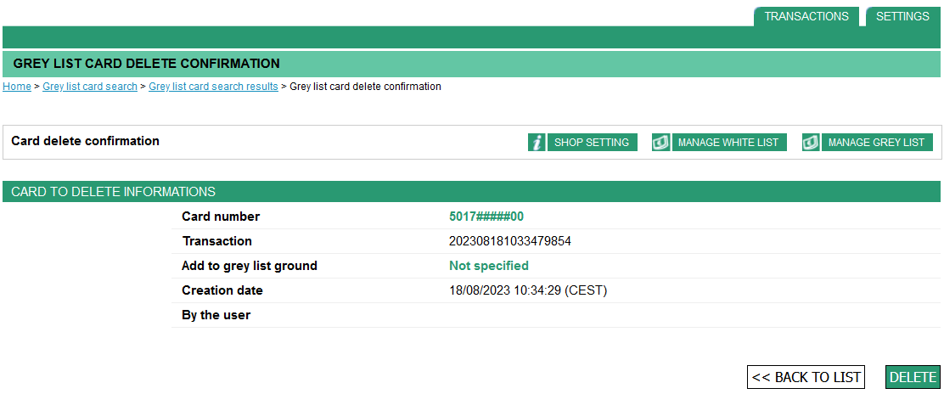944x394 pixels.
Task: Click the 'By the user' label
Action: coord(216,314)
